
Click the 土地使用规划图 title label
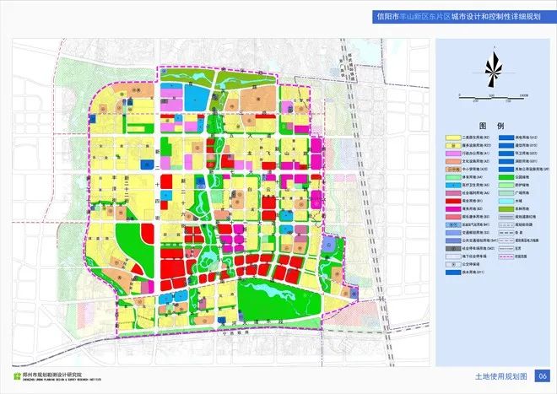click(x=501, y=375)
